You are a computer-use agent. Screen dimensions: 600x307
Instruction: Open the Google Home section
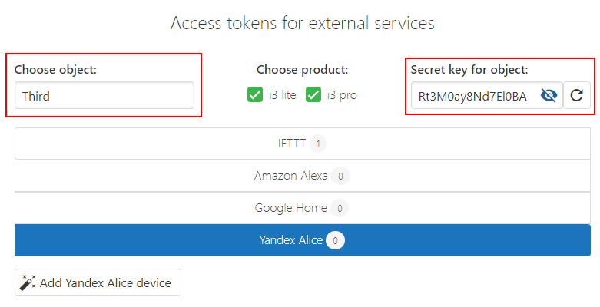pyautogui.click(x=291, y=208)
